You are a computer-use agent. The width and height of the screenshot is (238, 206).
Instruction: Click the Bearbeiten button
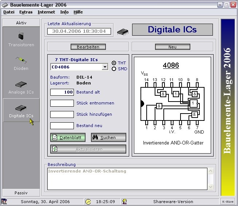click(88, 47)
